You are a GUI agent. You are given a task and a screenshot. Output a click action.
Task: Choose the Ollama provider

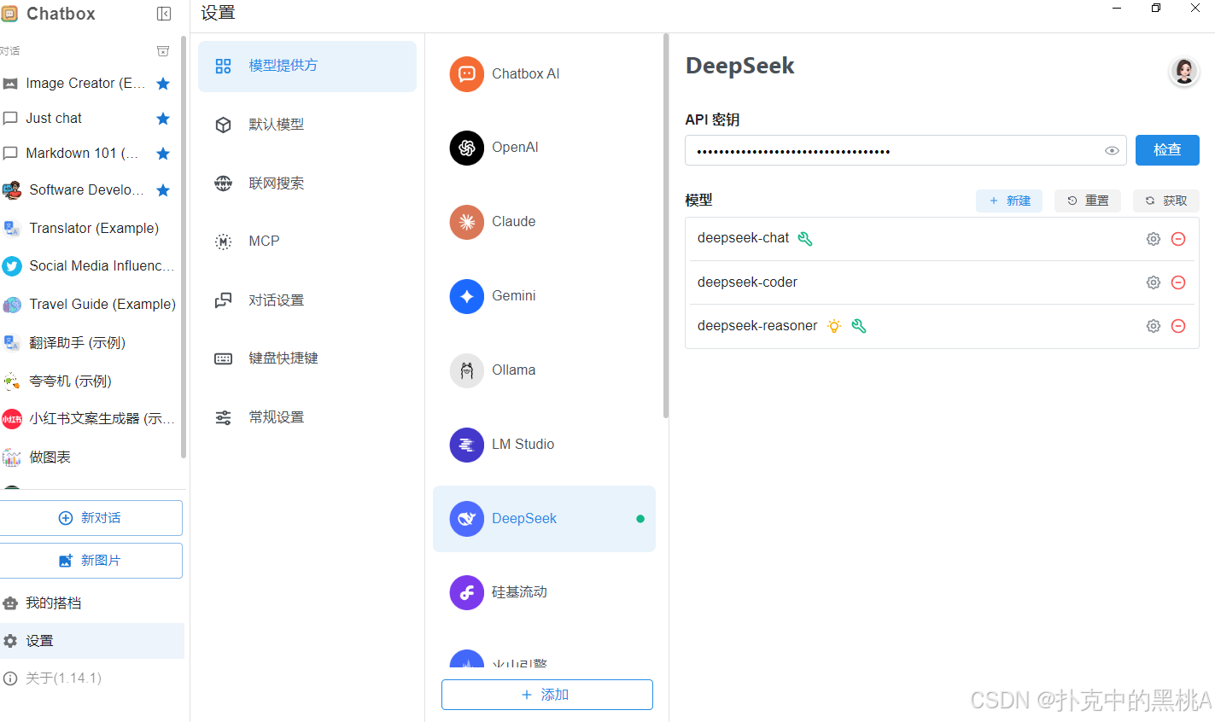(544, 370)
